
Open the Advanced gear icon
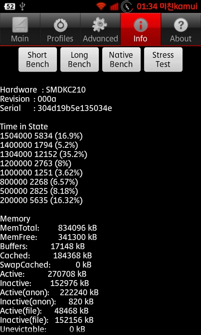(x=100, y=25)
